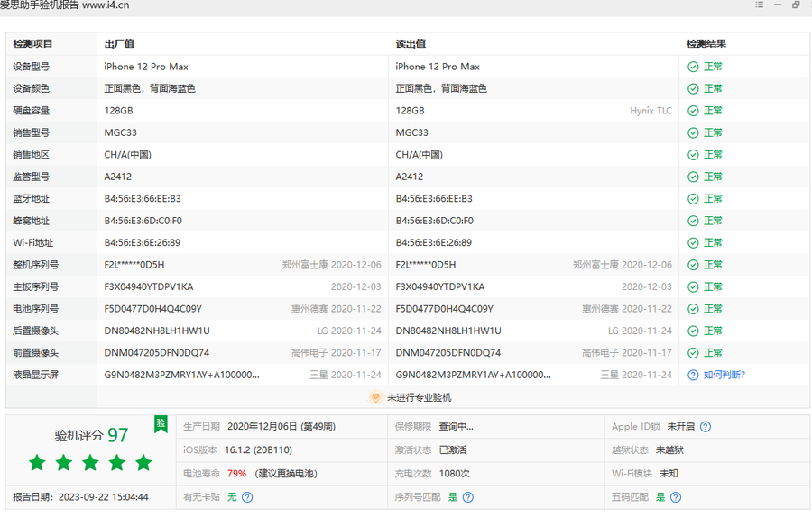Click the 如何判断? link for 液晶显示屏
The image size is (812, 517).
click(724, 375)
